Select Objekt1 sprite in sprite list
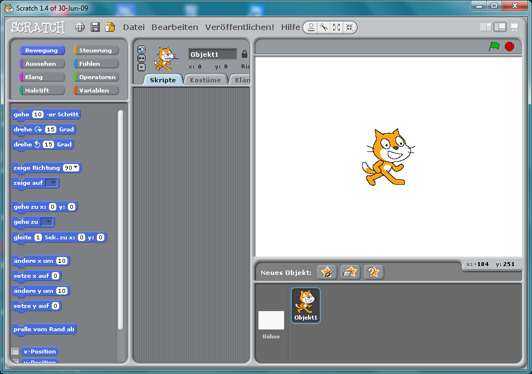Viewport: 532px width, 374px height. [x=306, y=306]
